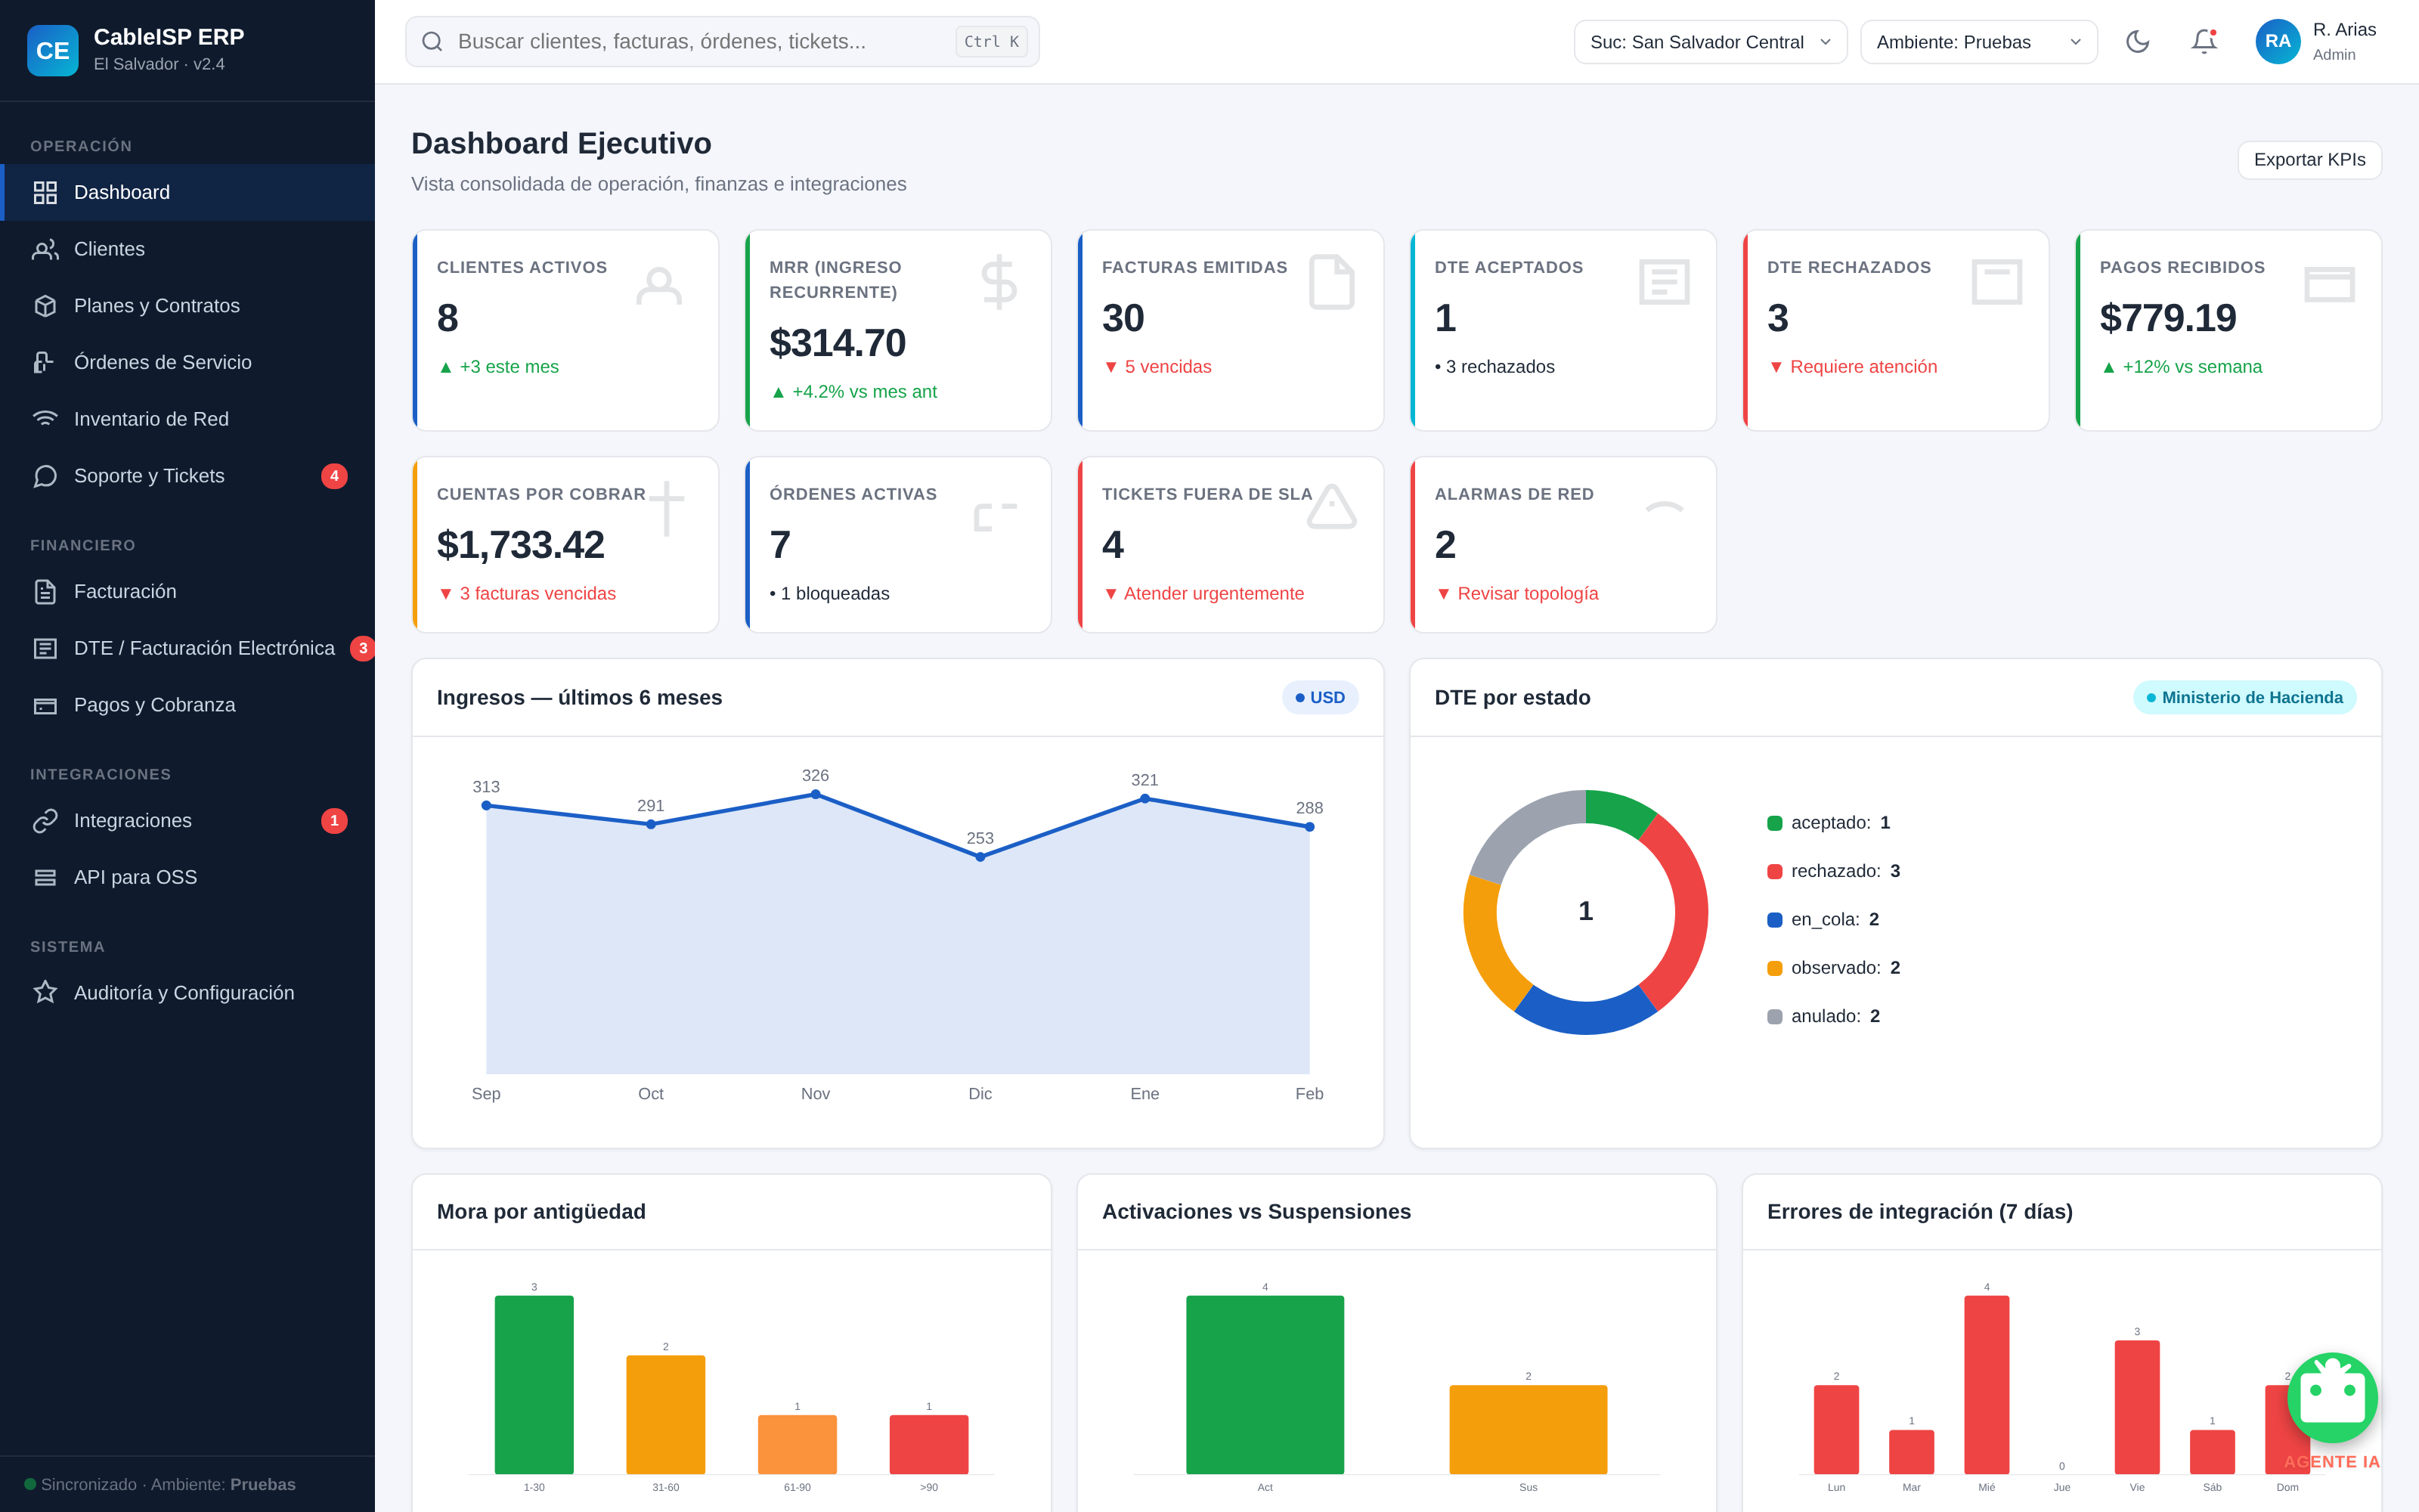Click the green Act activations bar
Screen dimensions: 2419x1512
pos(1265,1385)
